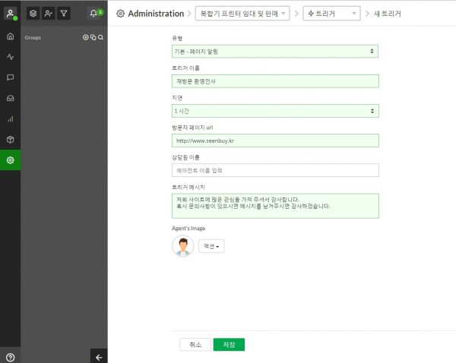Open the visitor filter funnel icon

click(x=64, y=14)
